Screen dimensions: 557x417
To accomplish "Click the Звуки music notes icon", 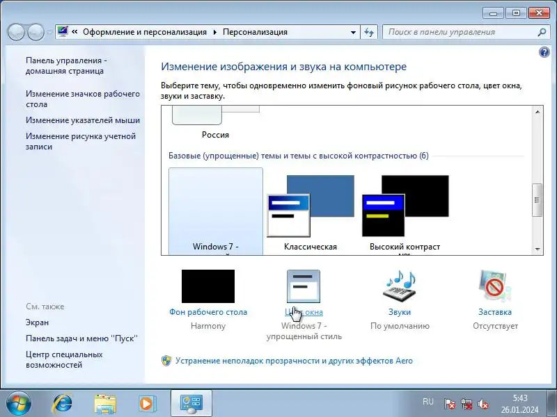I will click(400, 286).
